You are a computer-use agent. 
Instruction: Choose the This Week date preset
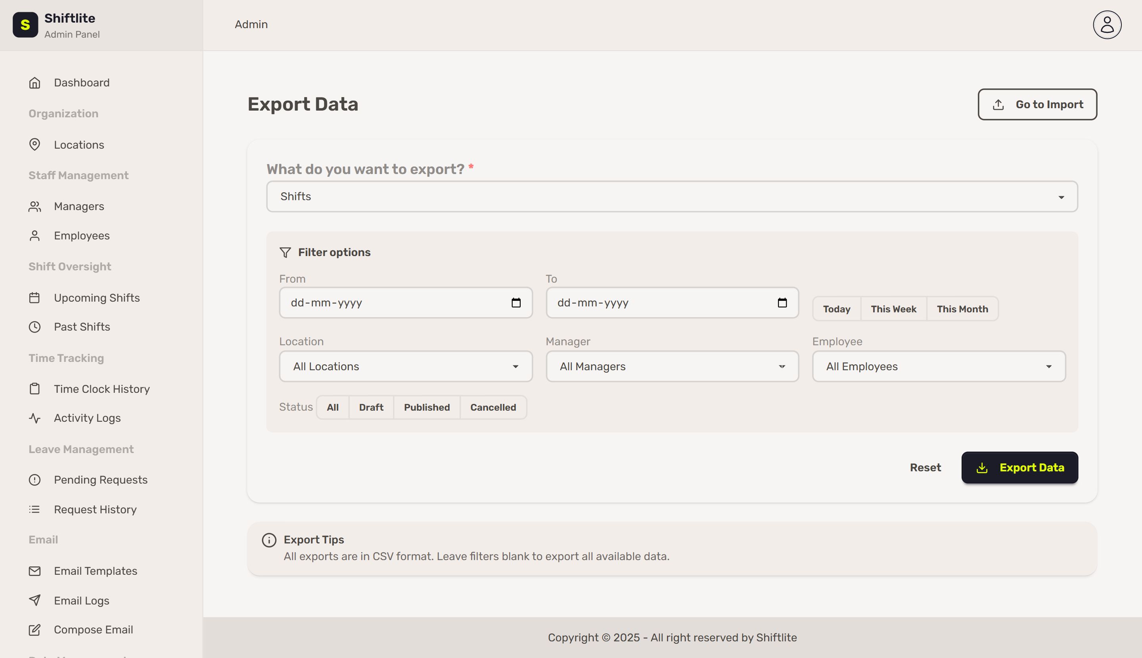893,309
